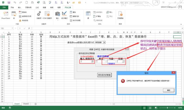Switch to the Page Layout (页面布局) tab

point(28,7)
